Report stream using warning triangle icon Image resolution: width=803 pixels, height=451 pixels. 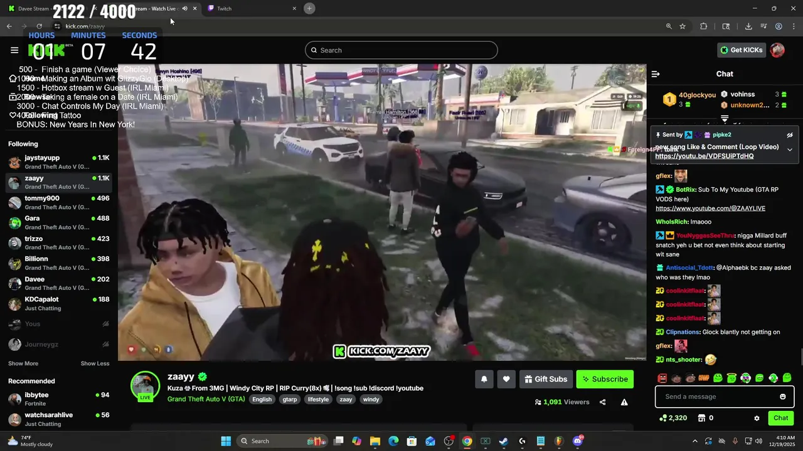click(624, 402)
